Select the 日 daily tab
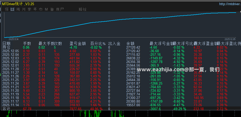The image size is (241, 117). coord(12,9)
